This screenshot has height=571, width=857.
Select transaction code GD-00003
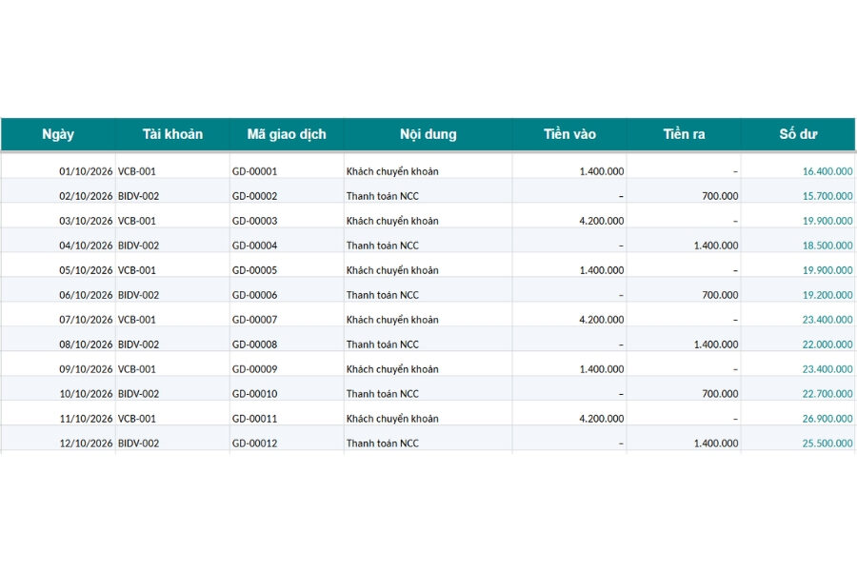(254, 221)
